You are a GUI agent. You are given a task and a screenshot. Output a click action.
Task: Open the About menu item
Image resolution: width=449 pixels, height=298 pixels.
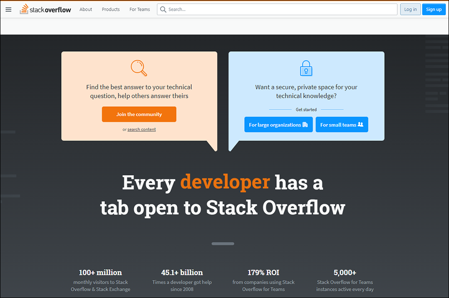tap(86, 9)
